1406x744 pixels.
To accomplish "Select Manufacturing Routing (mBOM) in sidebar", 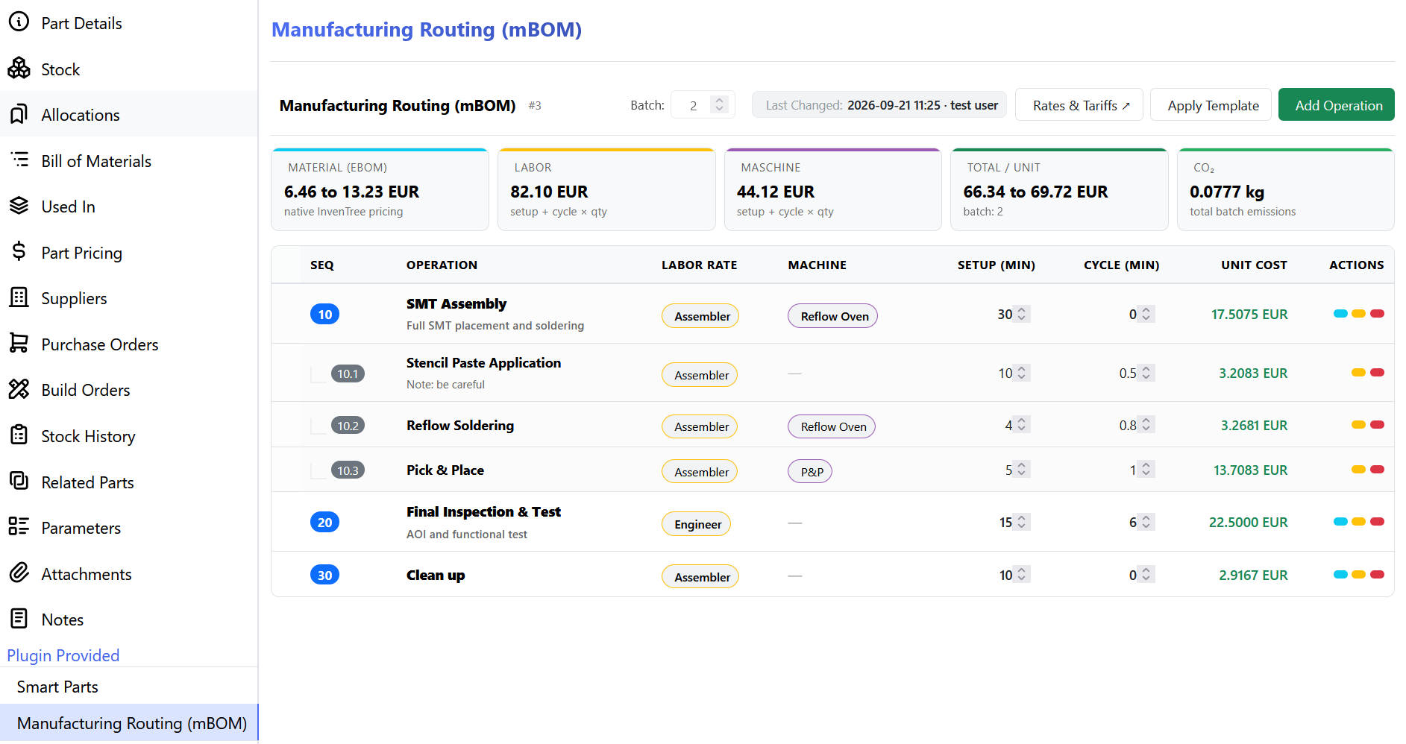I will (x=129, y=723).
